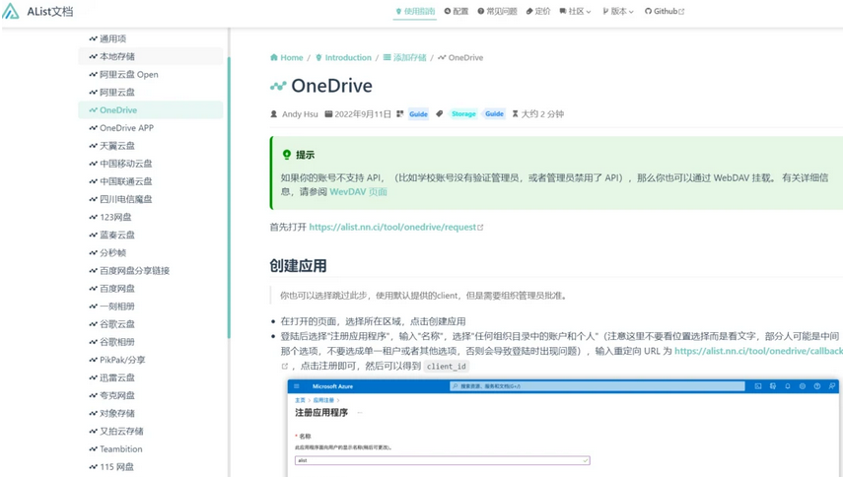
Task: Click the tag icon before Storage
Action: tap(440, 114)
